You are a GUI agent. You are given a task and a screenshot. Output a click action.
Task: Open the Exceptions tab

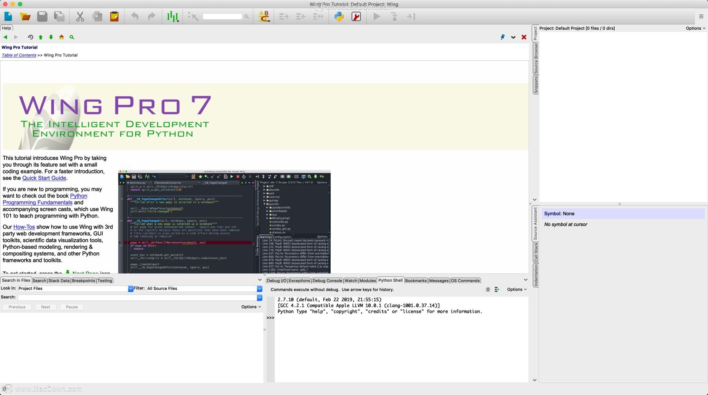[x=299, y=281]
